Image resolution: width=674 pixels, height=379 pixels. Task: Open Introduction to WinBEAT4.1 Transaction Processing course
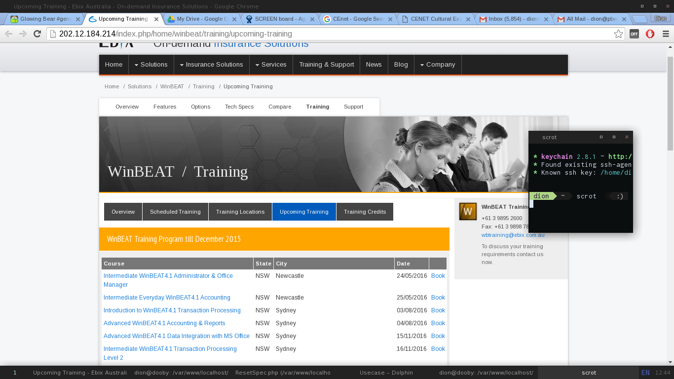pyautogui.click(x=172, y=310)
